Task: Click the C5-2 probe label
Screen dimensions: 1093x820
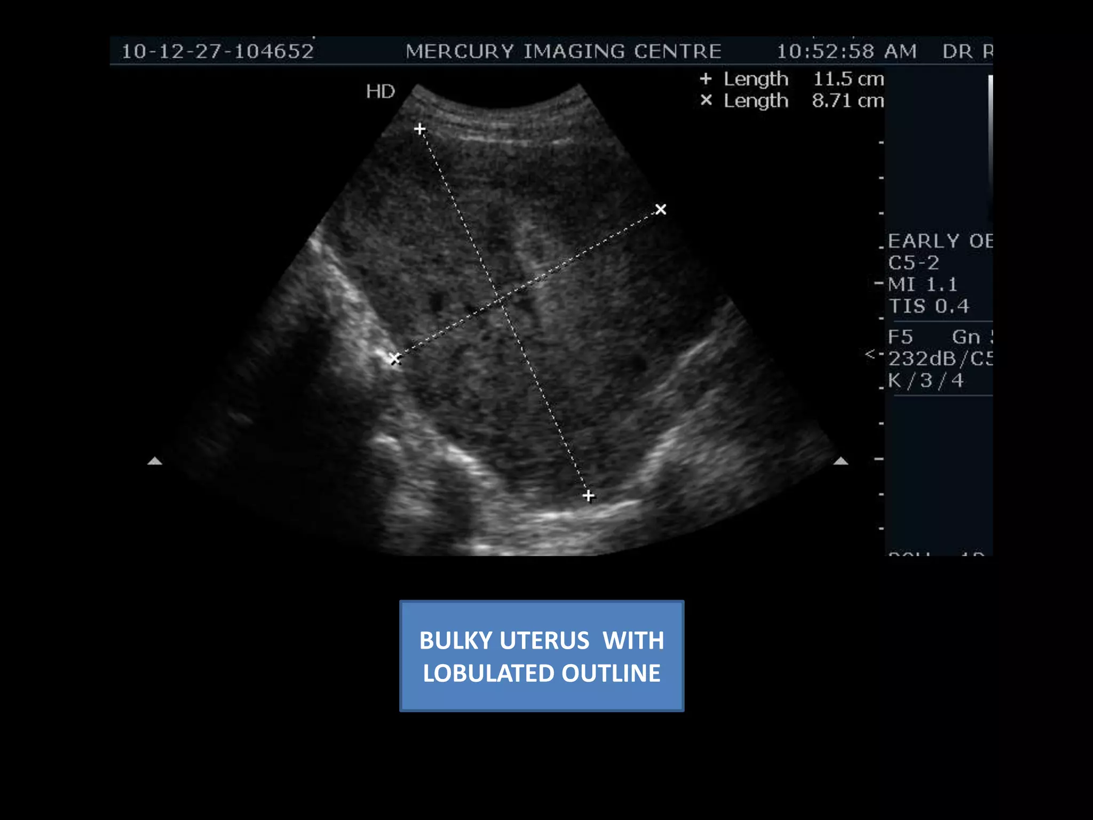Action: point(913,263)
